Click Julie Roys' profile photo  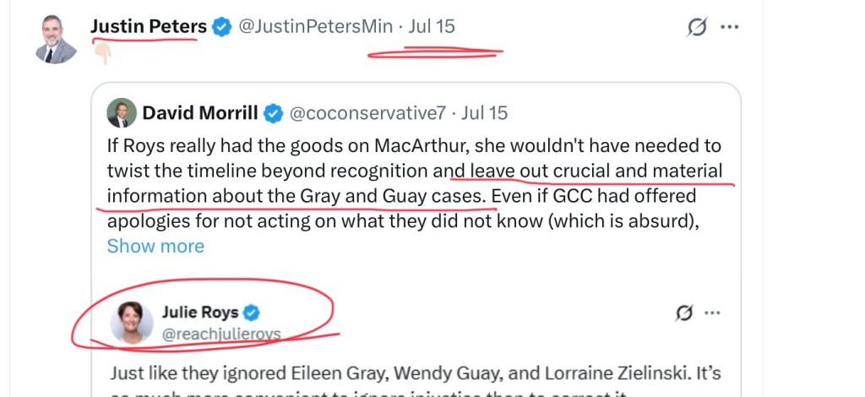pyautogui.click(x=133, y=323)
